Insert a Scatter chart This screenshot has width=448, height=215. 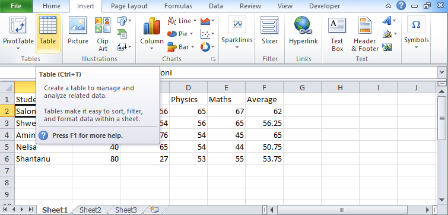click(208, 34)
